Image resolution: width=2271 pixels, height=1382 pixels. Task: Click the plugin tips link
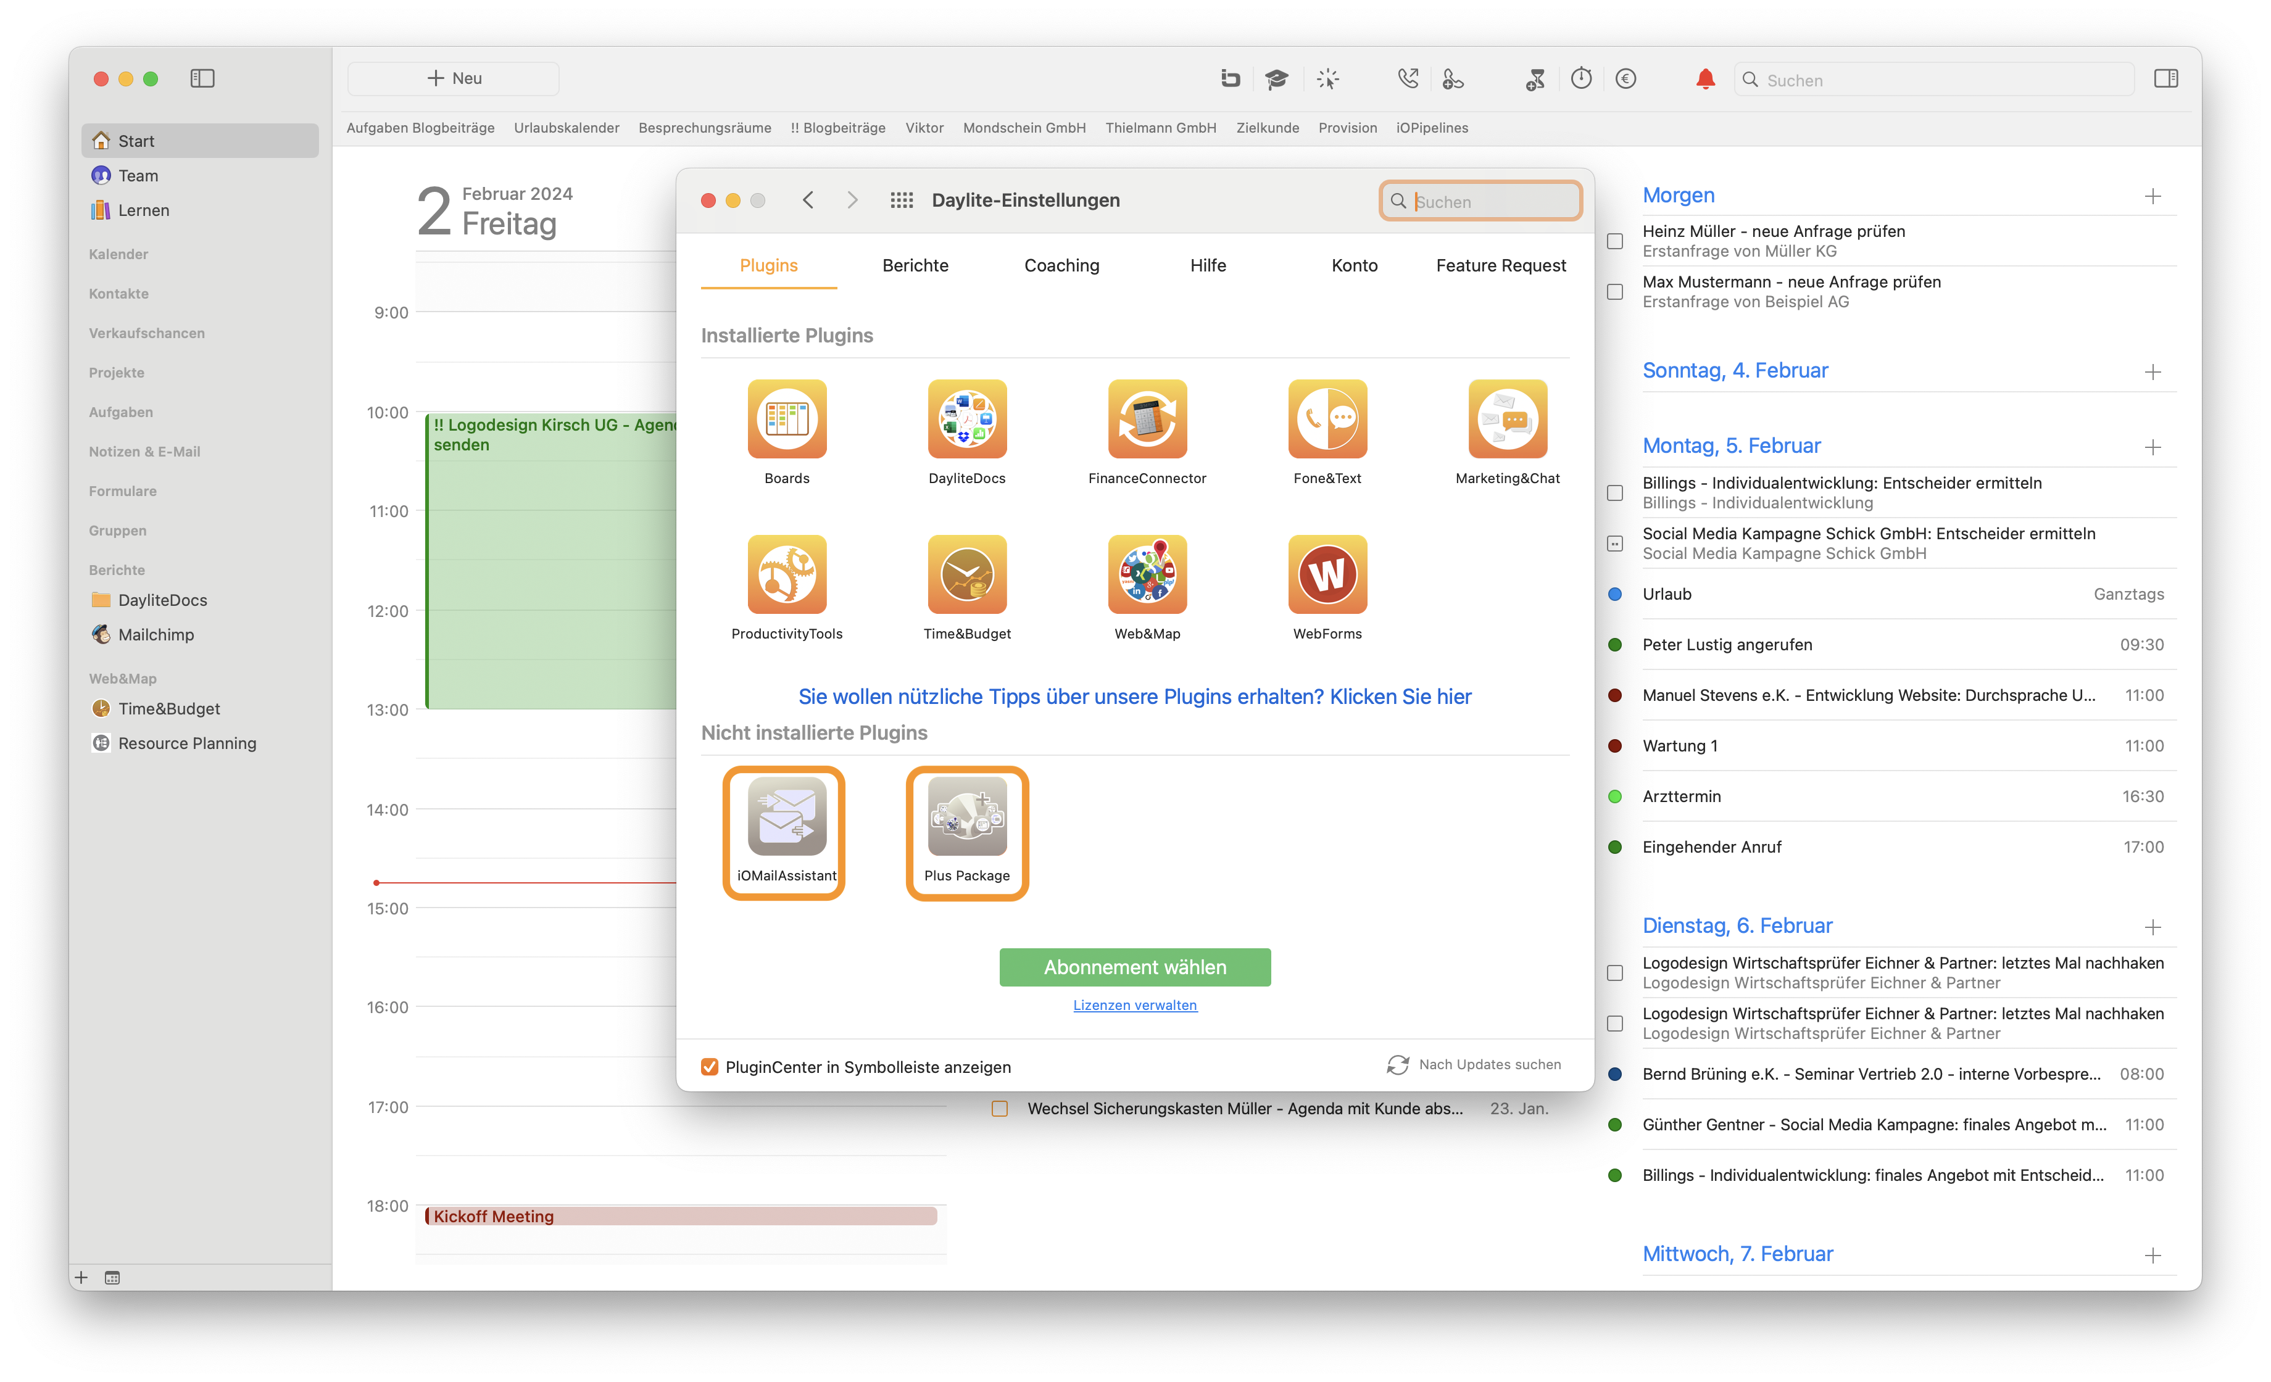click(x=1135, y=697)
